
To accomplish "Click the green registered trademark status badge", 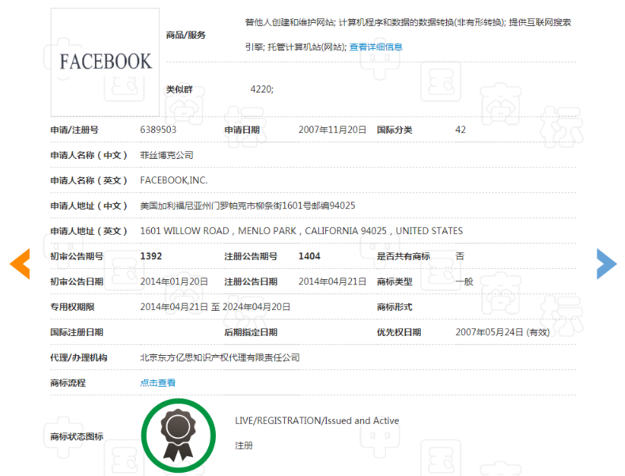I will pyautogui.click(x=178, y=436).
